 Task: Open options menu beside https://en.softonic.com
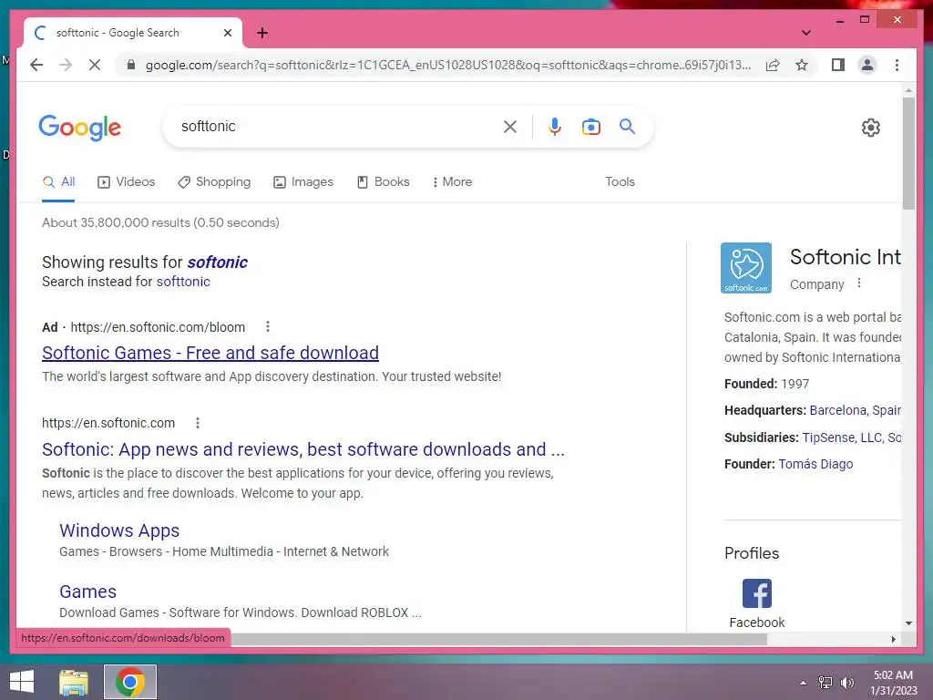coord(198,423)
